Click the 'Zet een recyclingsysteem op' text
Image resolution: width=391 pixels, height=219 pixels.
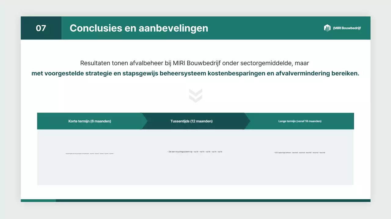tap(195, 151)
